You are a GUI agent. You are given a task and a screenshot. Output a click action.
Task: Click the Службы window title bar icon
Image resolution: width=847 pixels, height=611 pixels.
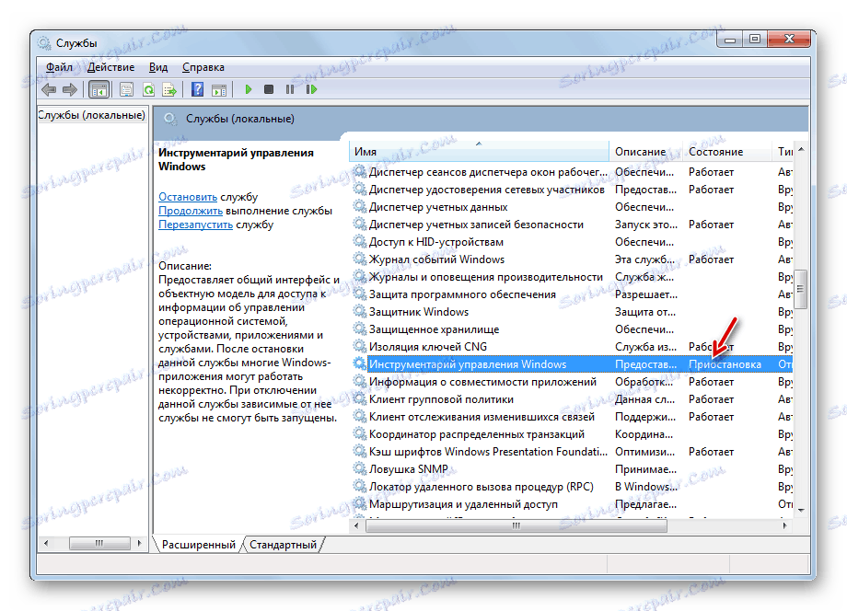[44, 42]
